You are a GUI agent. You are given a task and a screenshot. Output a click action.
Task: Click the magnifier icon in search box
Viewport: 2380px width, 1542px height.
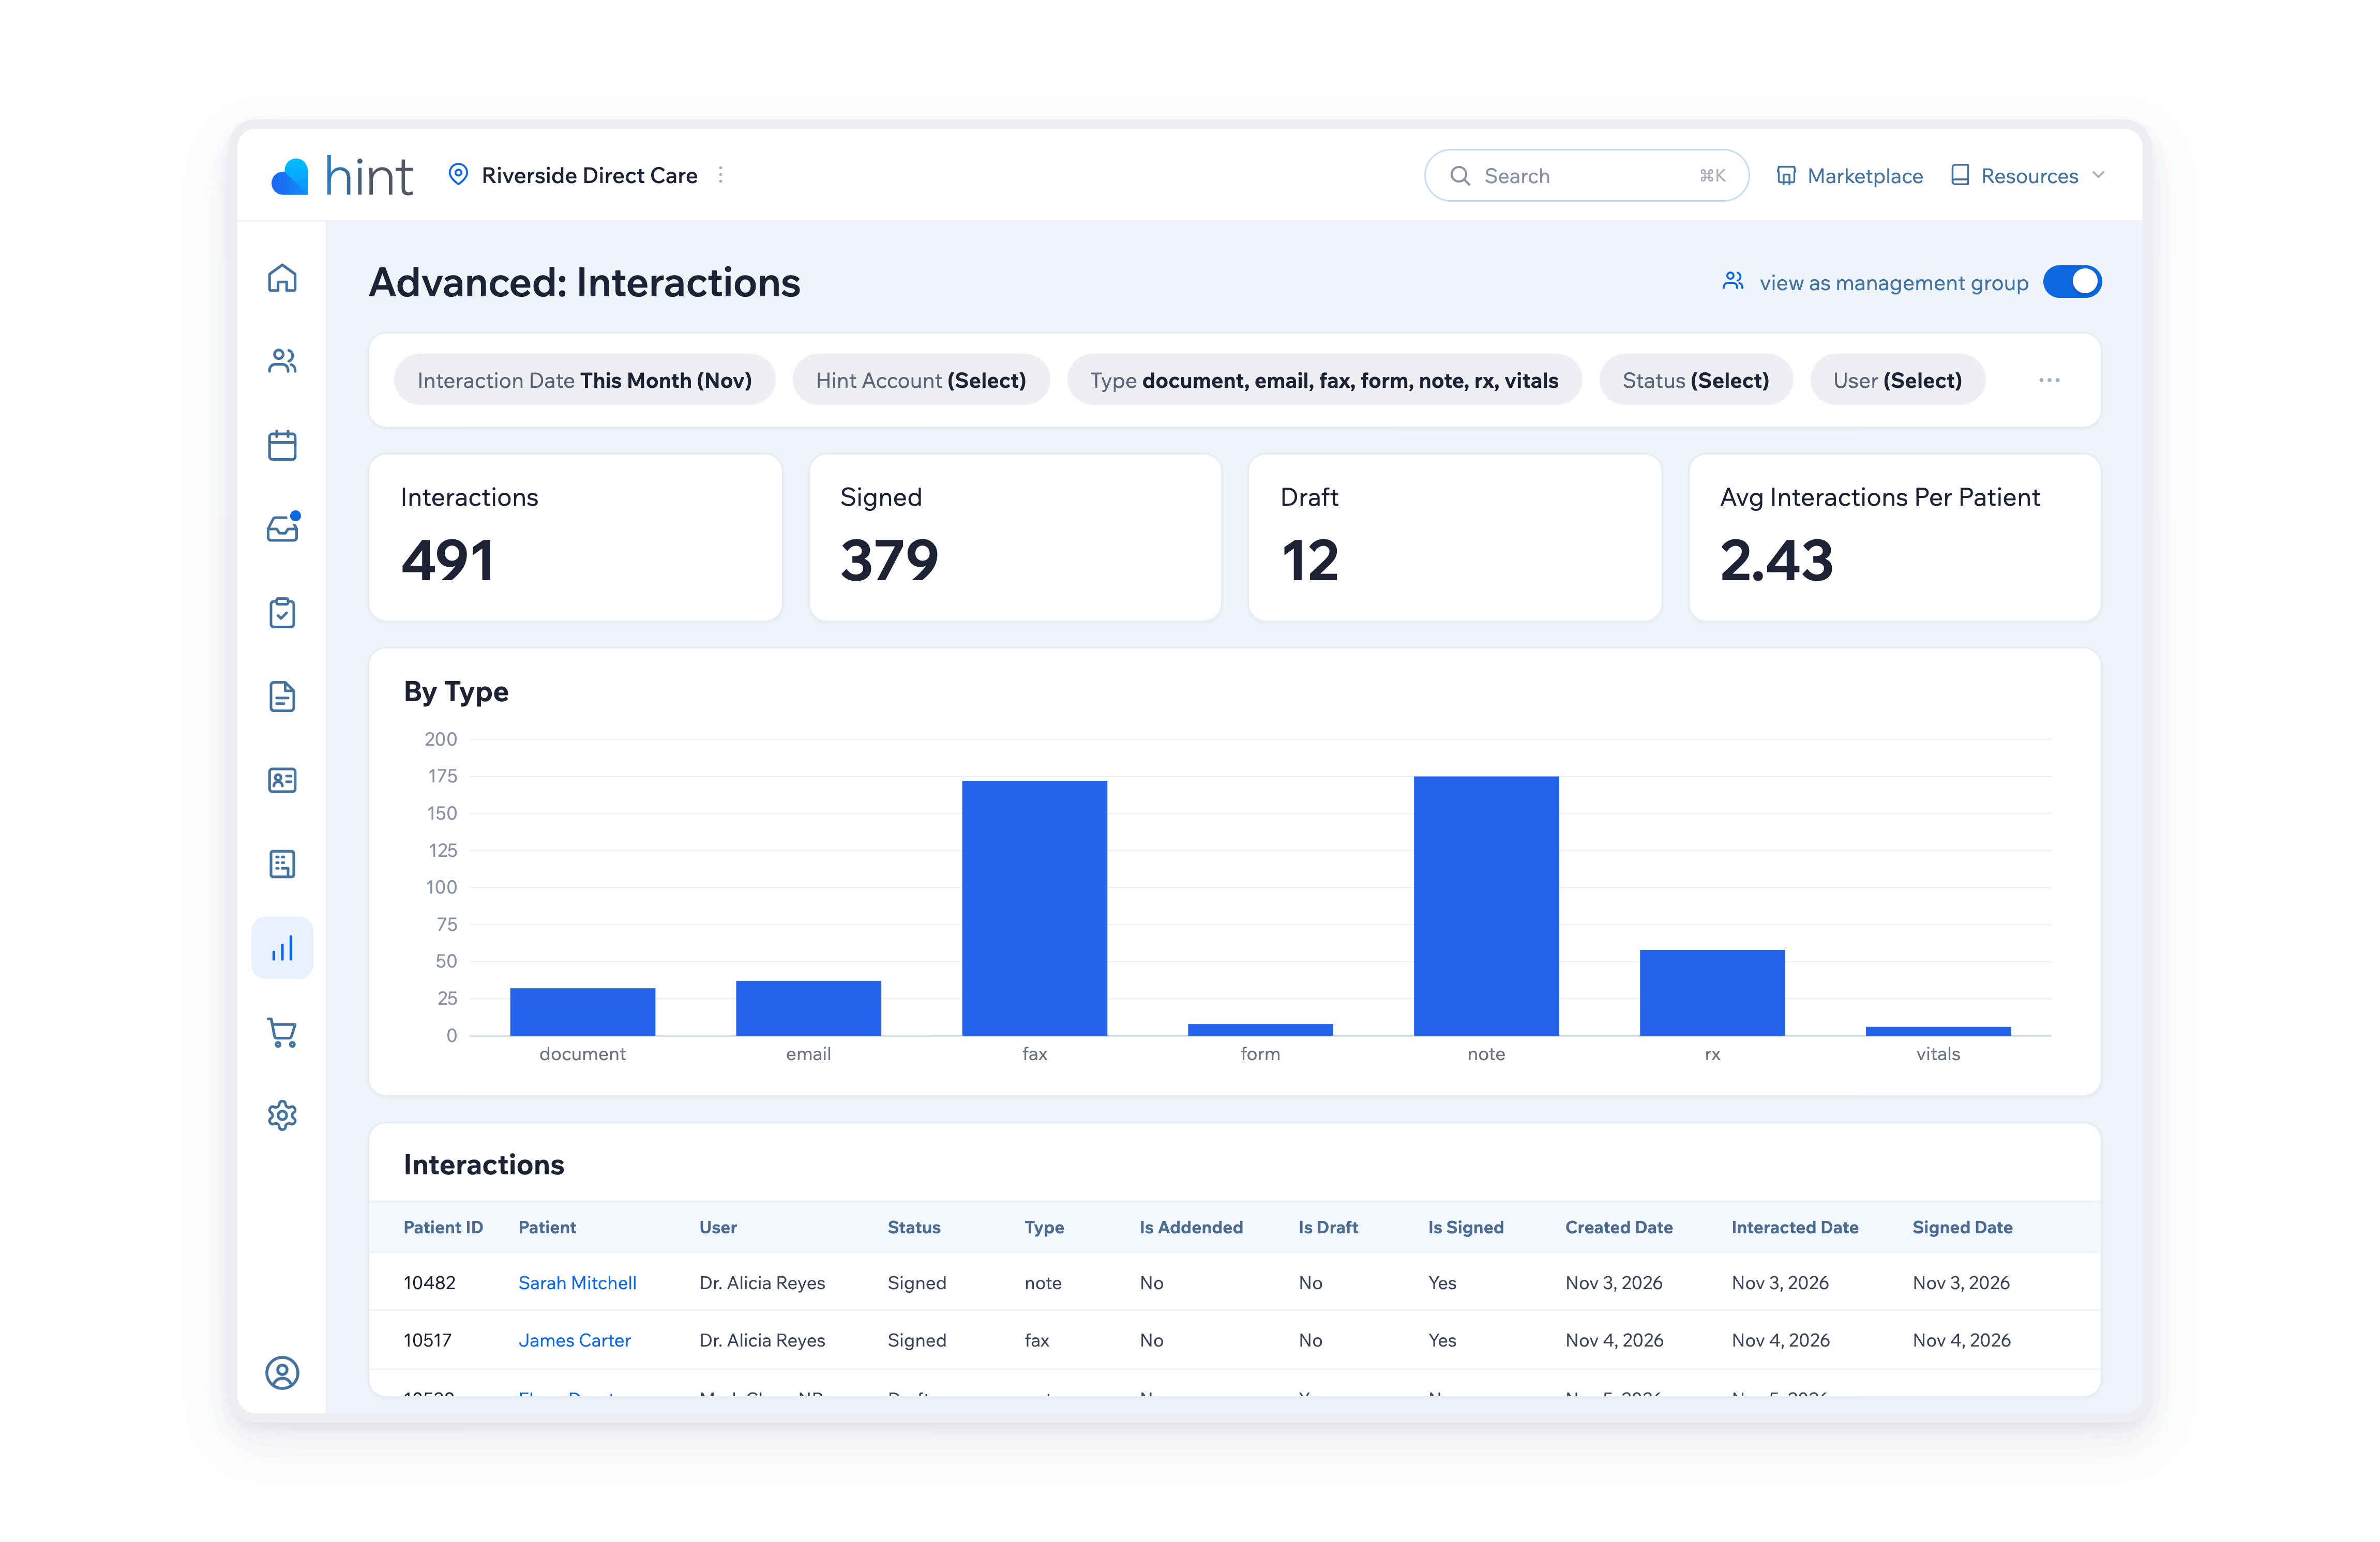pyautogui.click(x=1460, y=176)
